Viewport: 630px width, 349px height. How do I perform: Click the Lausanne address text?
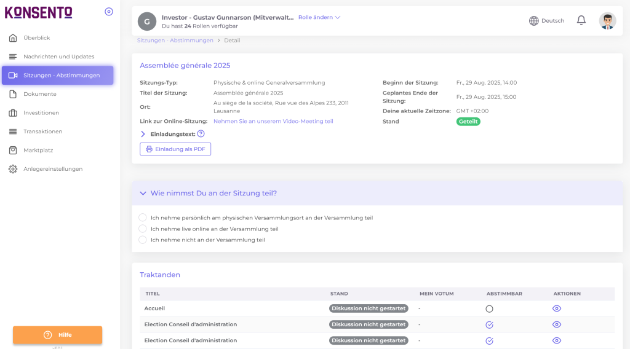click(x=281, y=107)
